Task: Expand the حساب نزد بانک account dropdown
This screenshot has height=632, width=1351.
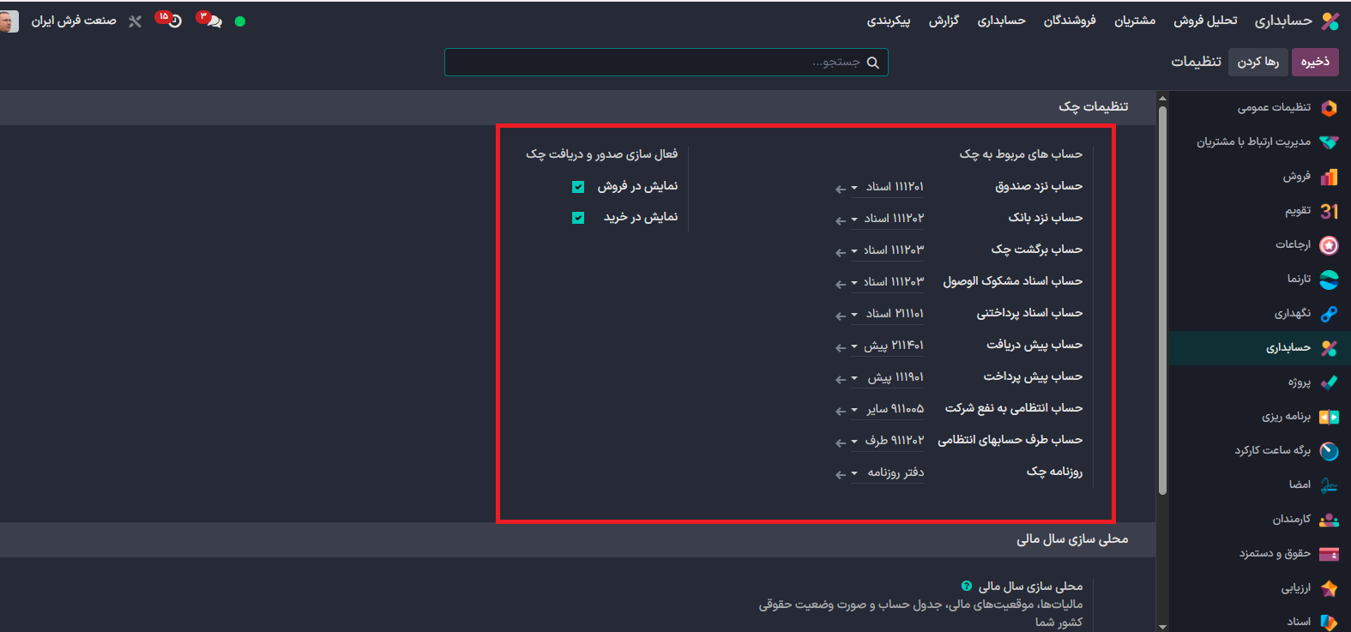Action: click(854, 220)
